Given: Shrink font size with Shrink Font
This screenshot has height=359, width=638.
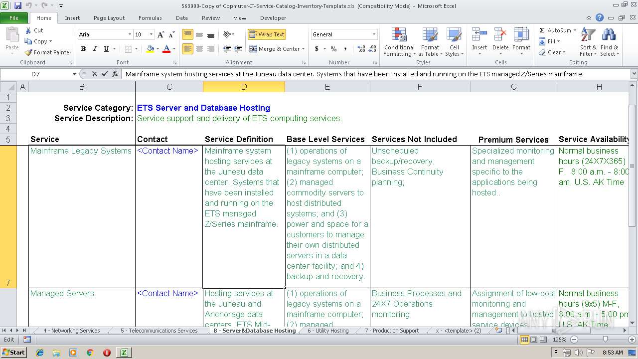Looking at the screenshot, I should tap(171, 34).
